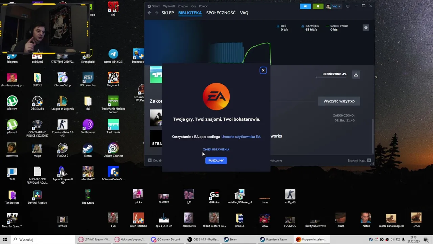Open ZMIEŃ USTAWIENIA link
This screenshot has width=433, height=244.
[216, 149]
